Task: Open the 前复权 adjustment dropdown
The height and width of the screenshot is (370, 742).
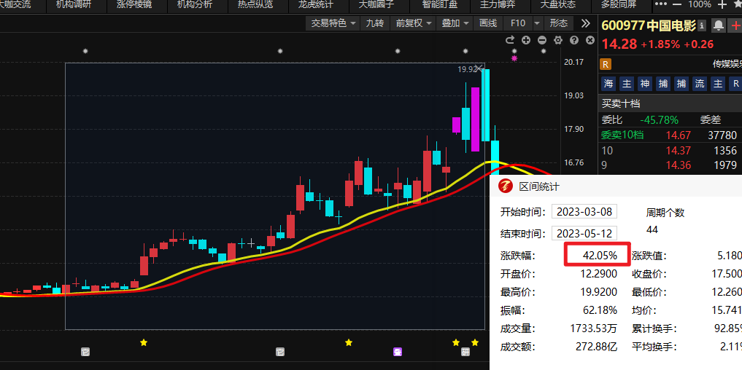Action: pos(414,23)
